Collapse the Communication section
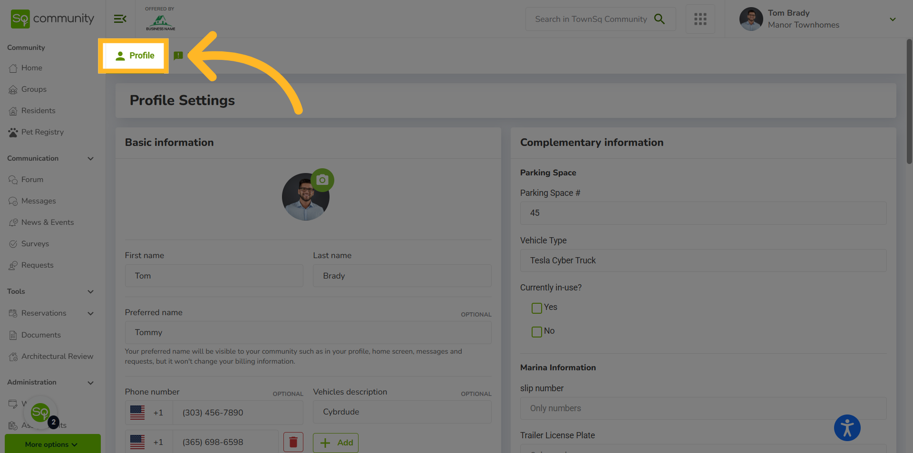Viewport: 913px width, 453px height. (x=90, y=159)
